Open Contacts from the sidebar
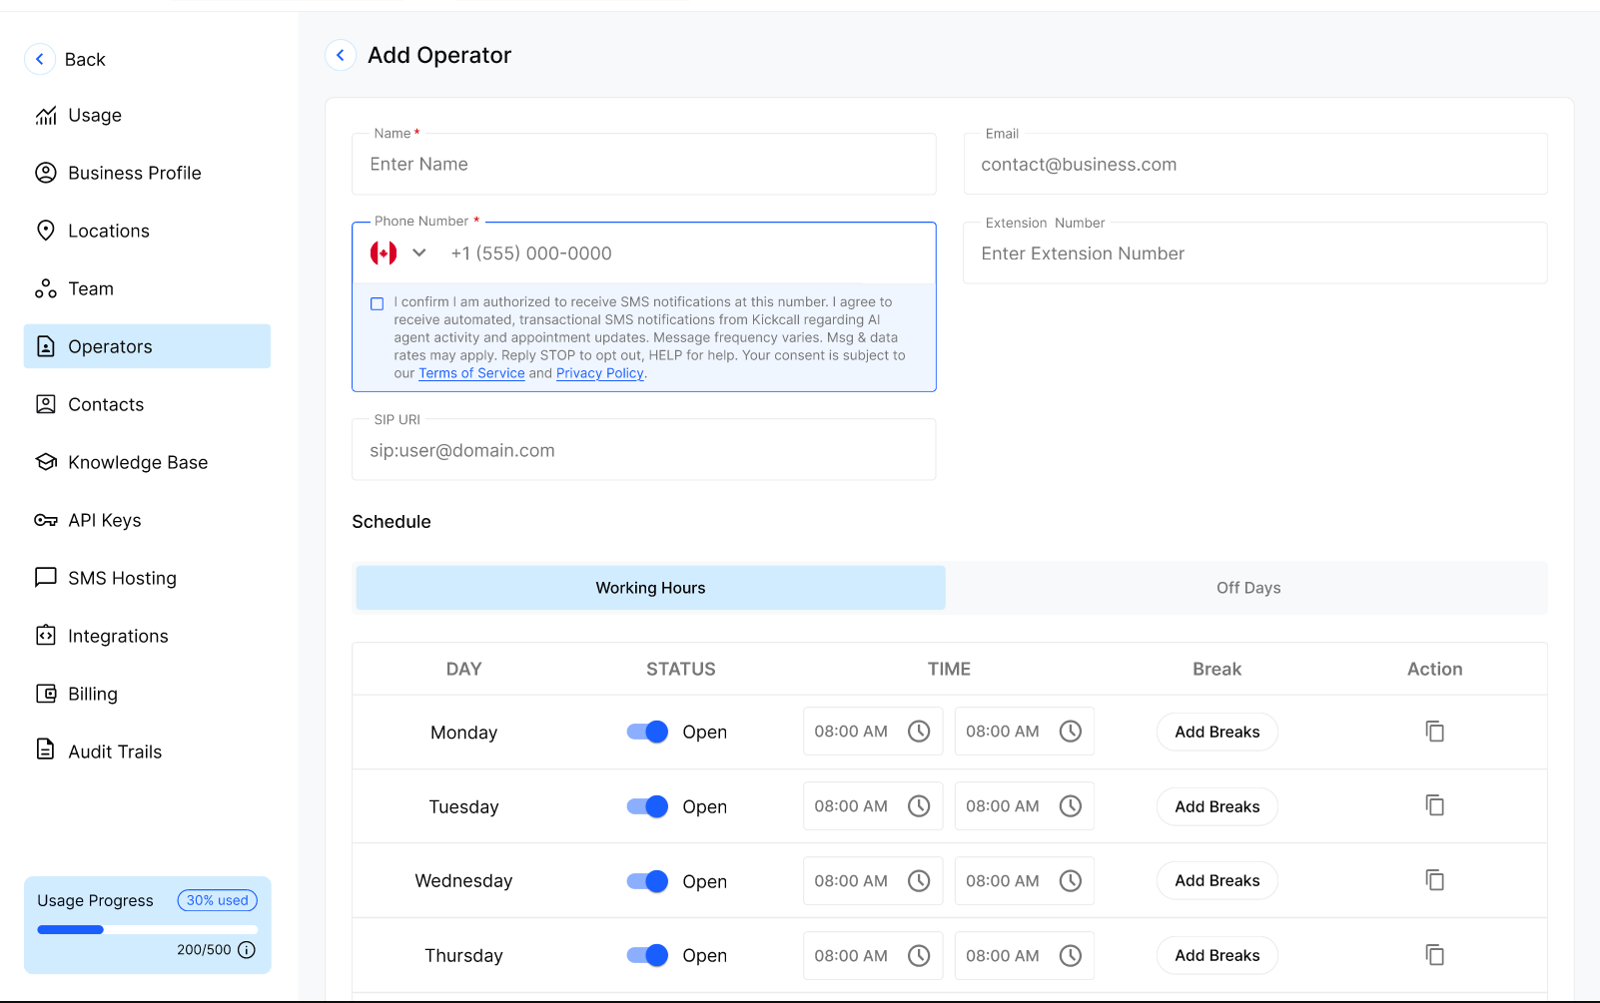 [147, 404]
